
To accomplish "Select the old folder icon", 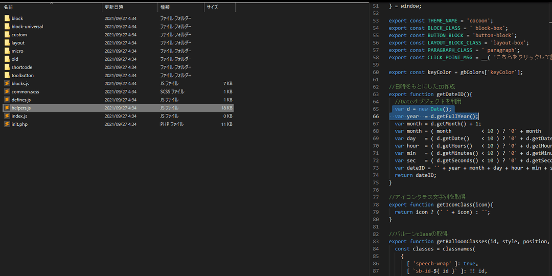I will [7, 59].
